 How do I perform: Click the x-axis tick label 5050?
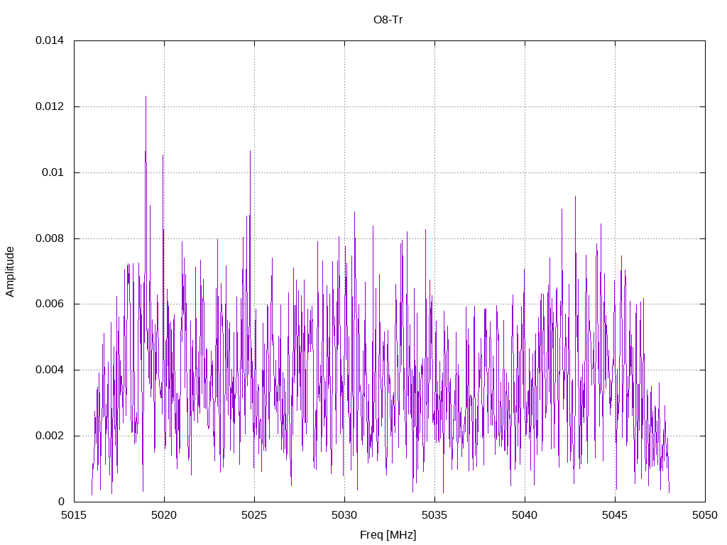click(x=705, y=515)
